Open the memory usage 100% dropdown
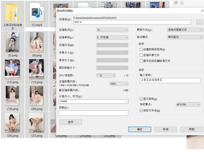Image resolution: width=204 pixels, height=156 pixels. (119, 84)
